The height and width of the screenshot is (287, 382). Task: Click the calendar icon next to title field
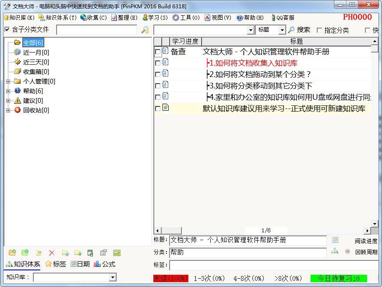click(x=335, y=240)
